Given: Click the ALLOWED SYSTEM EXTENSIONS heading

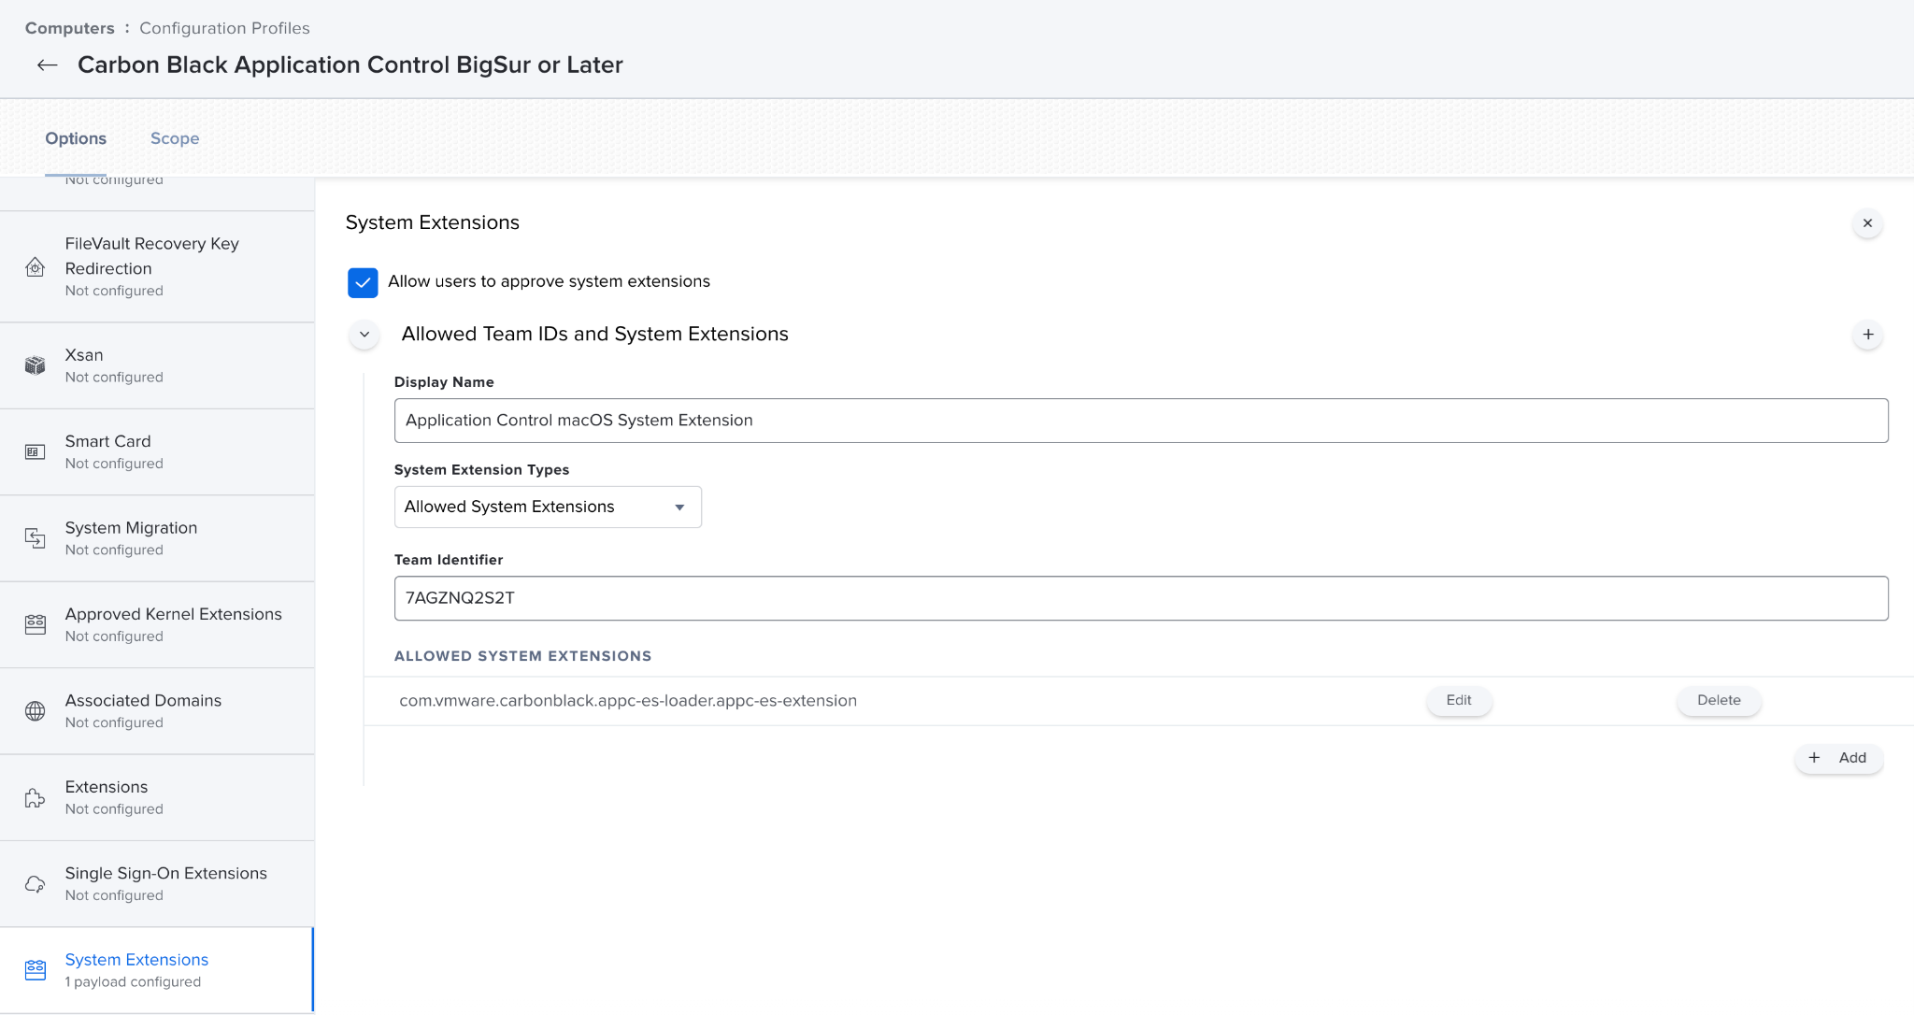Looking at the screenshot, I should pos(522,656).
